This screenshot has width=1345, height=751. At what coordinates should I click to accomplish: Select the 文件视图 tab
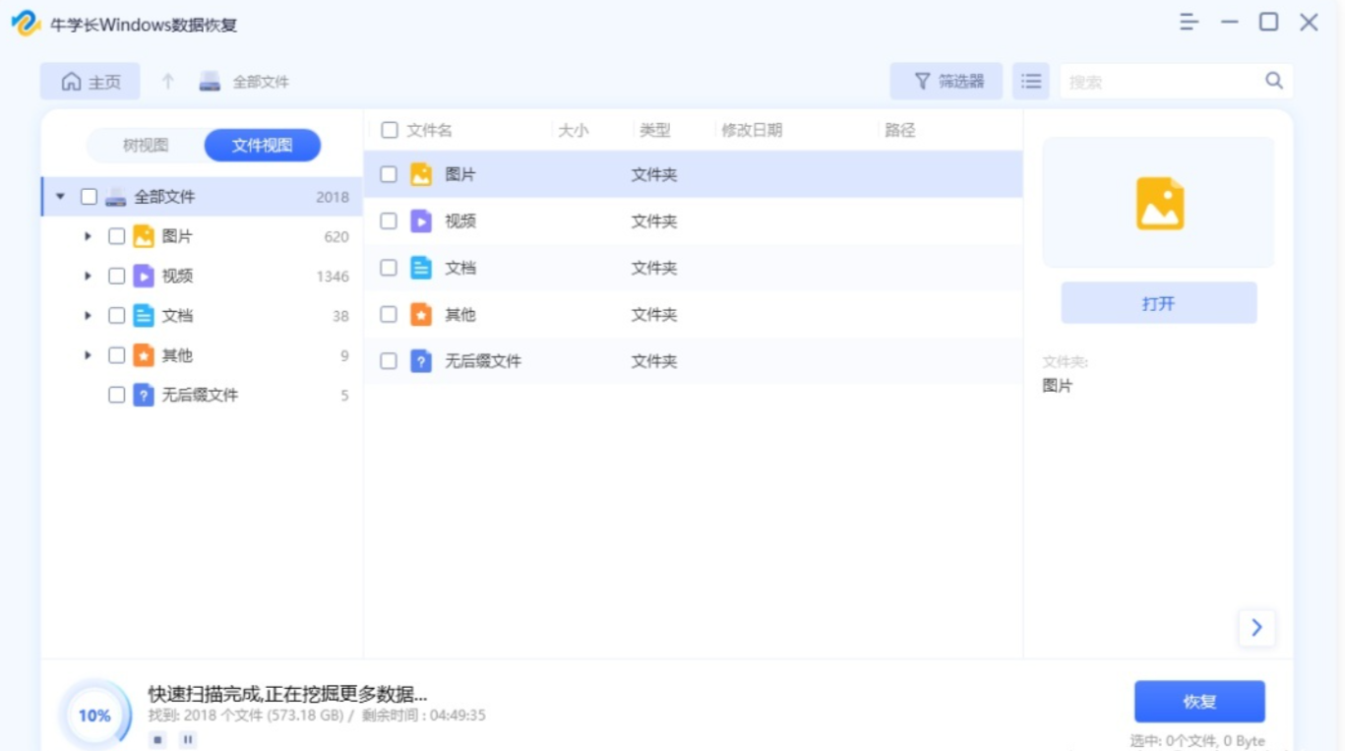(x=262, y=146)
